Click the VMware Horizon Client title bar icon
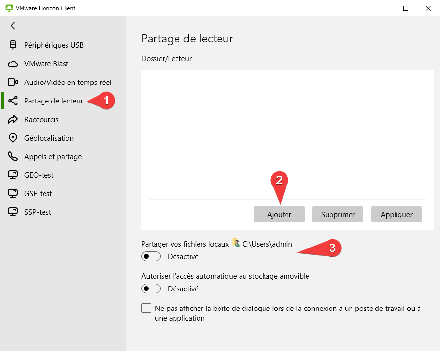This screenshot has height=351, width=440. coord(9,8)
